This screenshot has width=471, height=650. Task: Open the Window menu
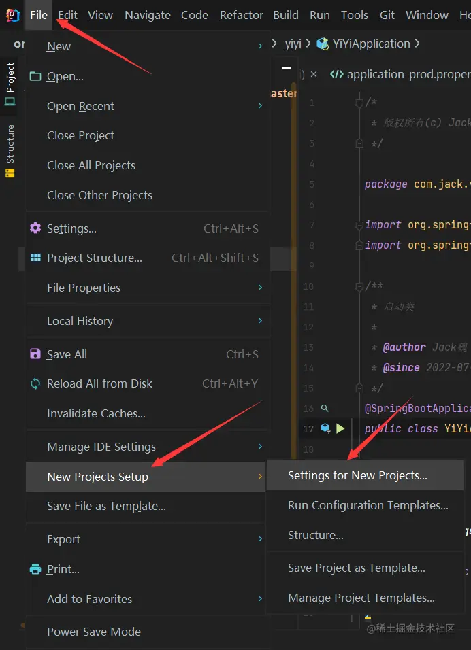point(427,16)
